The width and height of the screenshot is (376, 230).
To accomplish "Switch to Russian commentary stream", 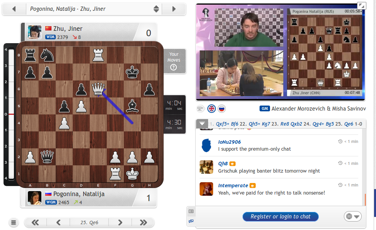I will click(x=222, y=109).
